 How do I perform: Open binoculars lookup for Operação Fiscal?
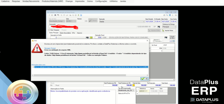166,38
